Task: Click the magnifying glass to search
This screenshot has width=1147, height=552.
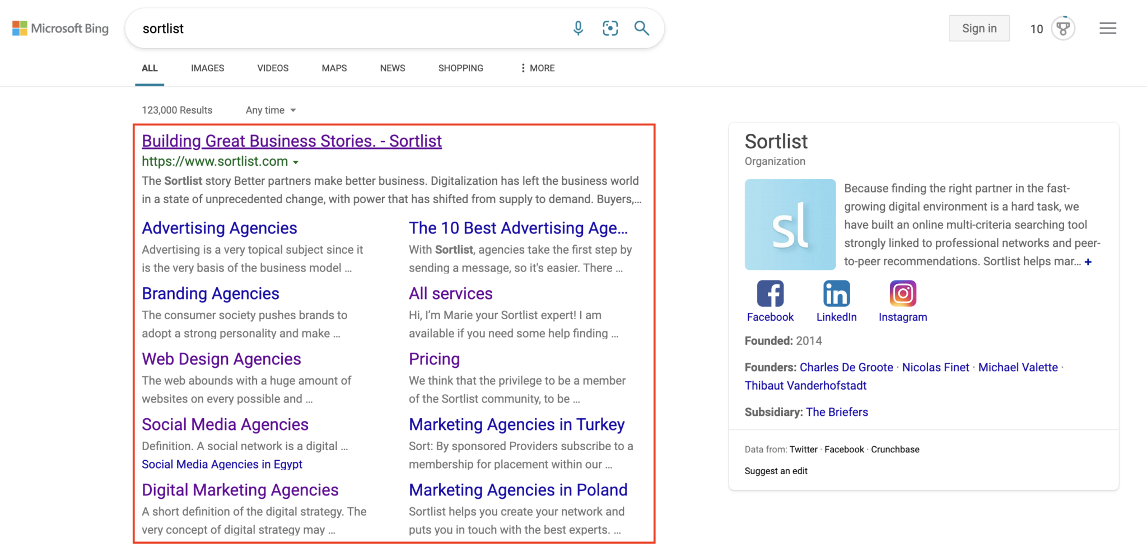Action: [x=641, y=28]
